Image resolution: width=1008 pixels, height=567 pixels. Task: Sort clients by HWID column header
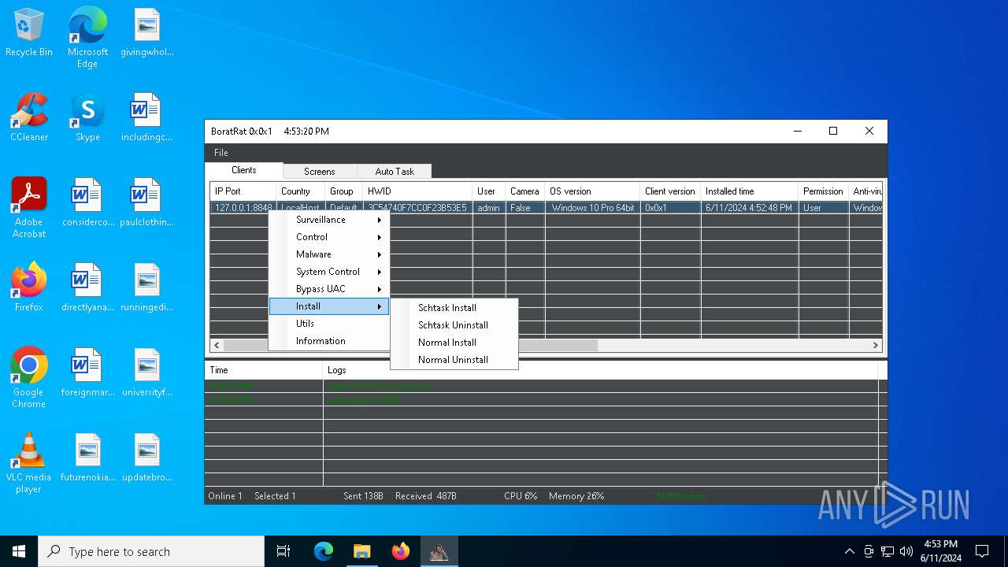pyautogui.click(x=417, y=191)
